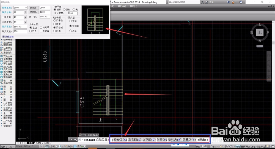Open the 楼梯高度 dropdown
This screenshot has width=275, height=149.
coord(26,8)
